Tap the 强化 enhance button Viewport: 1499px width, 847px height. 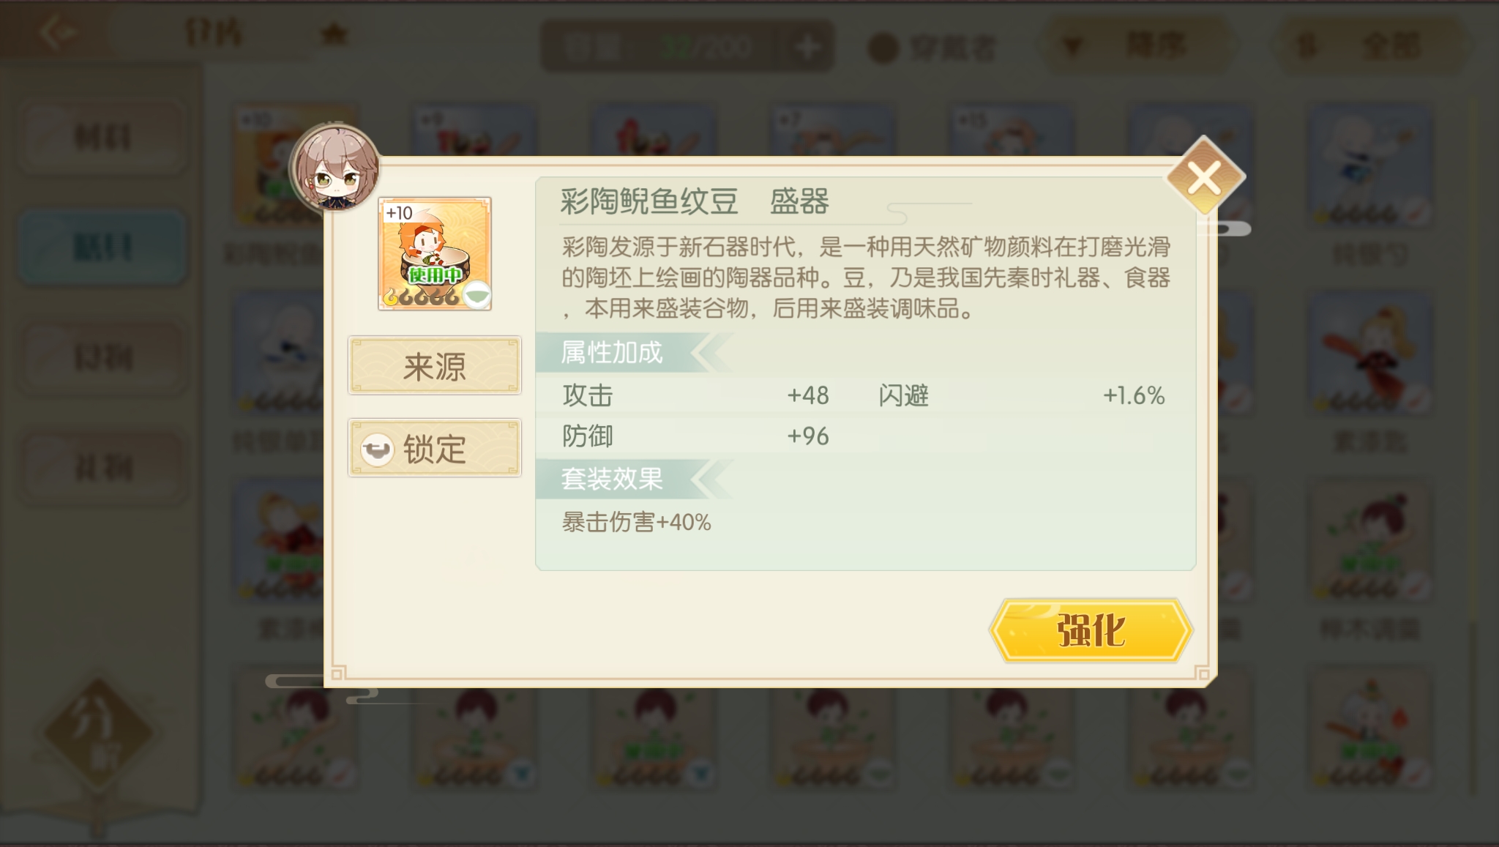[x=1091, y=630]
